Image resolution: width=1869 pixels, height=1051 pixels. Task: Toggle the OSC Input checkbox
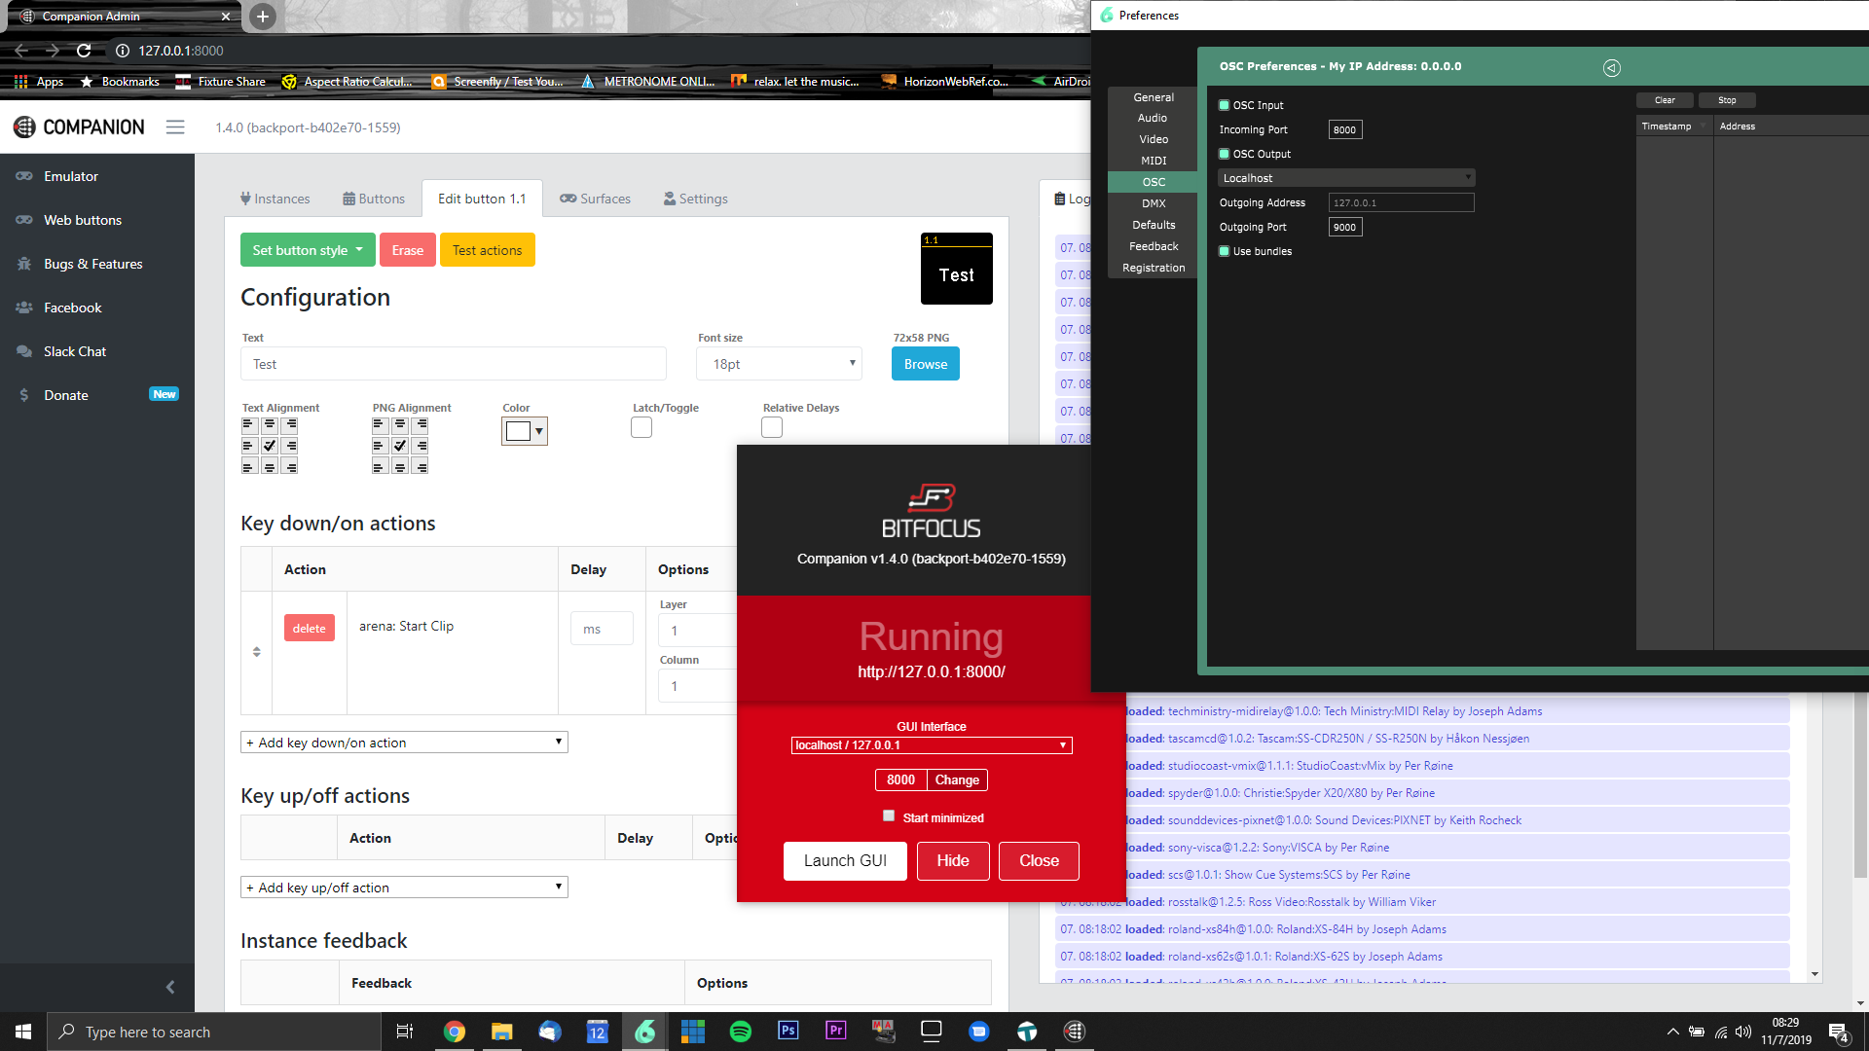[x=1225, y=105]
